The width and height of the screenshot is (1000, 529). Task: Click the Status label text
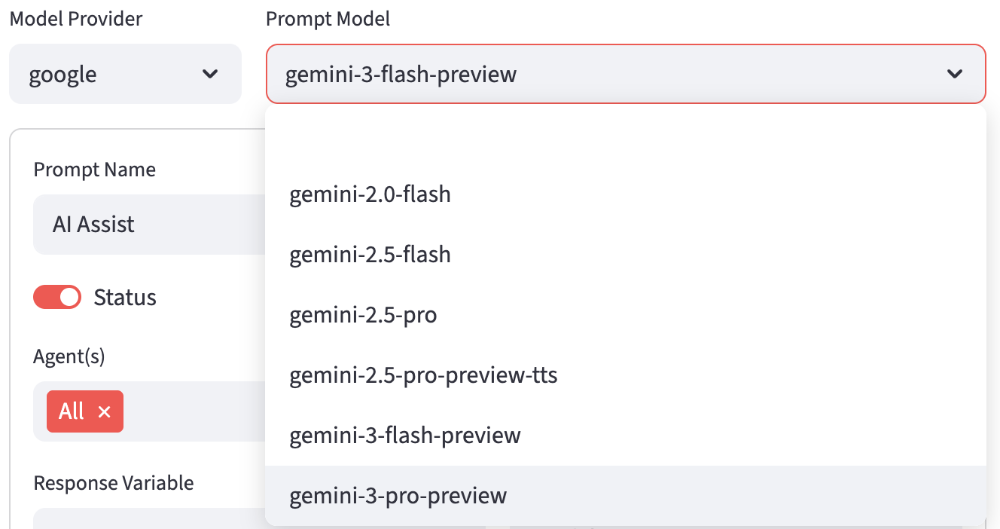click(125, 298)
